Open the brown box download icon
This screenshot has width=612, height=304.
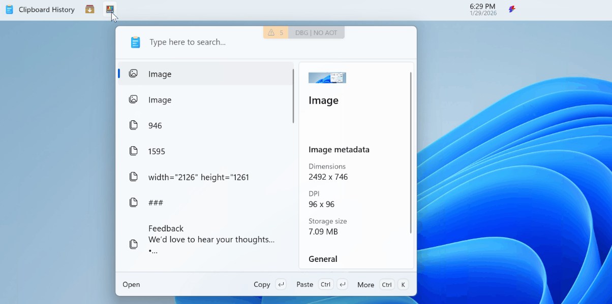tap(90, 9)
